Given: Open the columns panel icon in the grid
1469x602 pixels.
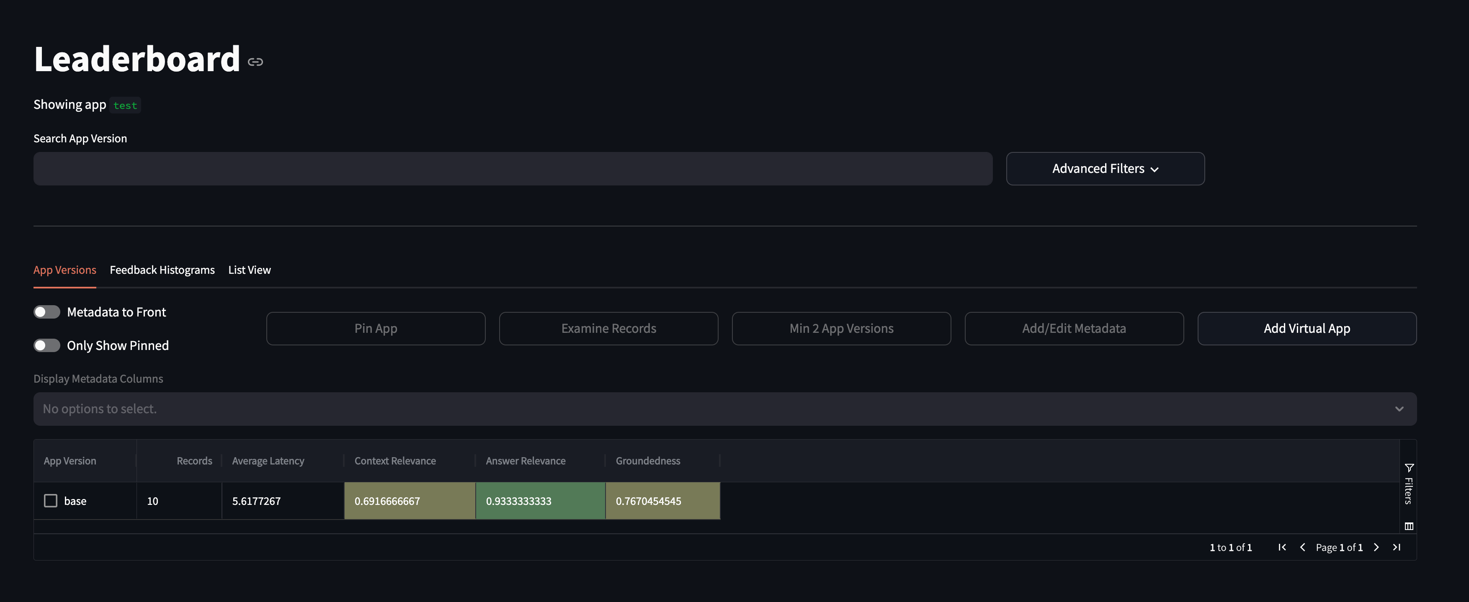Looking at the screenshot, I should click(1409, 526).
